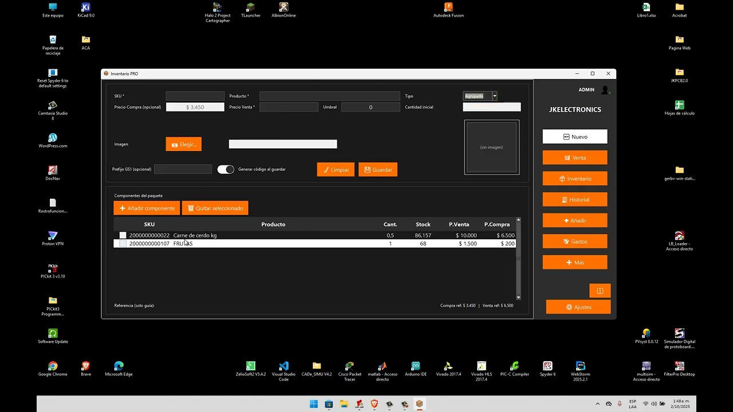The height and width of the screenshot is (412, 733).
Task: Open Autodesk Fusion desktop icon
Action: (x=448, y=10)
